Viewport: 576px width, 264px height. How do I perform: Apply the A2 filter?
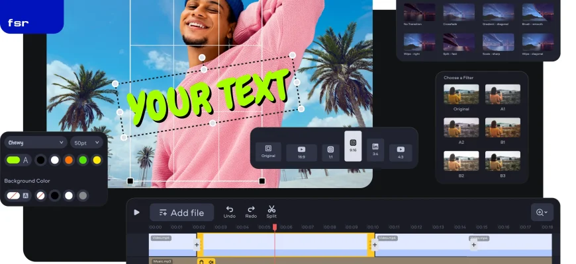pos(461,127)
